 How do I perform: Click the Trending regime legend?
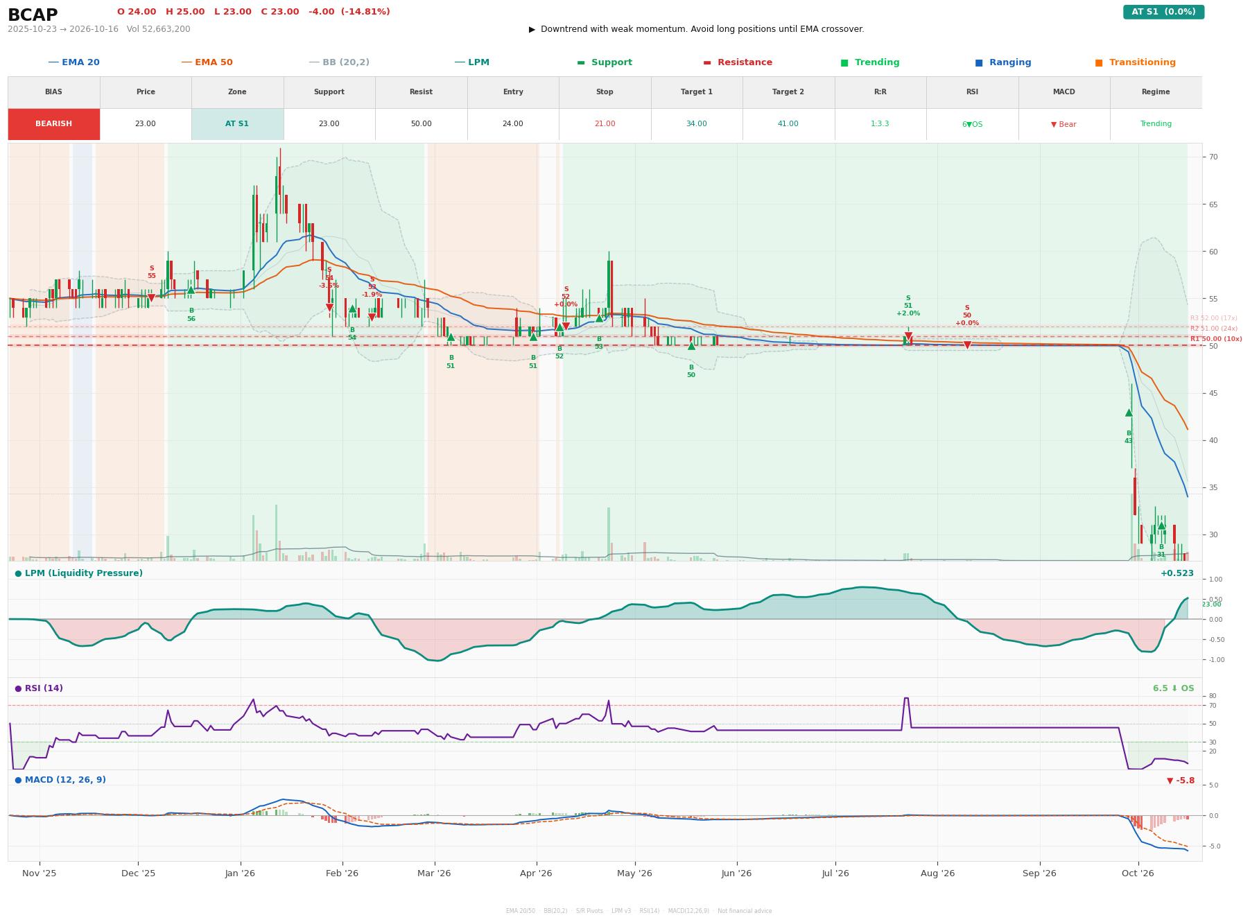(869, 62)
